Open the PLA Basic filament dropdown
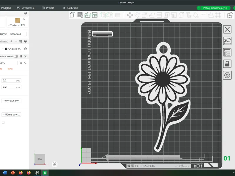The height and width of the screenshot is (176, 235). (x=12, y=49)
